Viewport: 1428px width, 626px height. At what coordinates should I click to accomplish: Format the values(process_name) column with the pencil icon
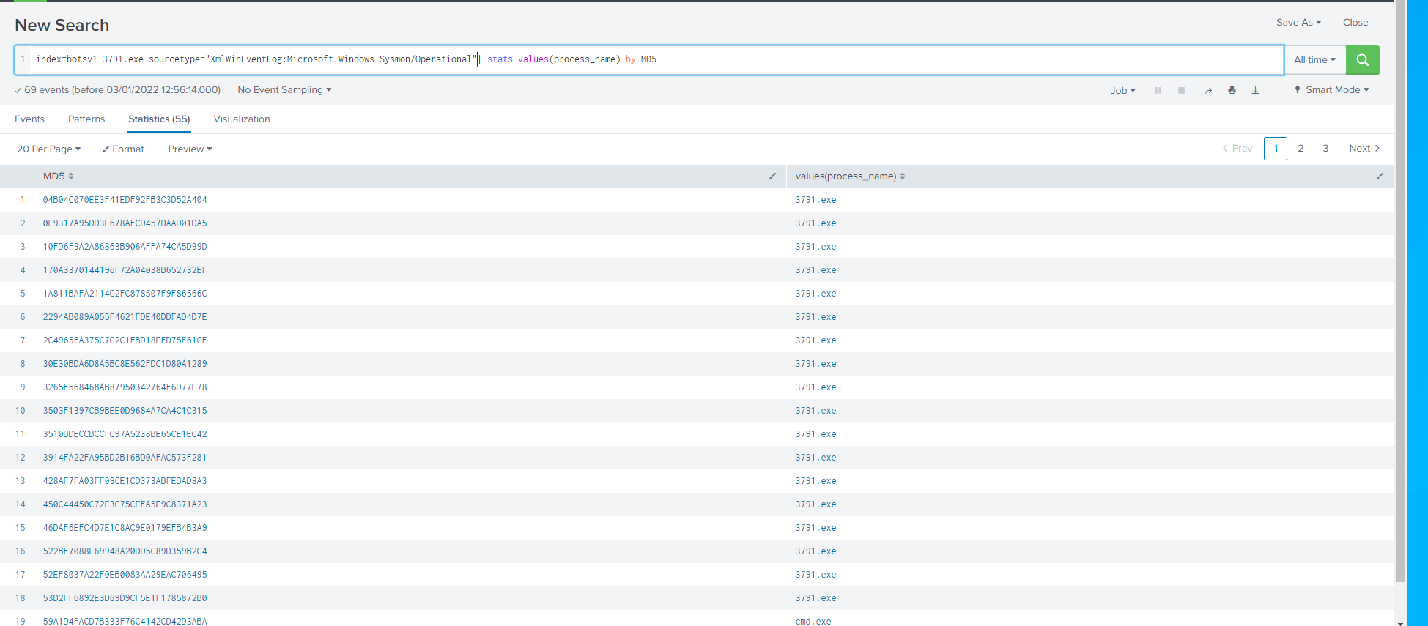pyautogui.click(x=1380, y=176)
